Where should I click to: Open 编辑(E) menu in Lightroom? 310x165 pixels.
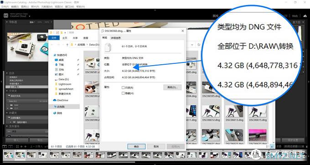[15, 7]
